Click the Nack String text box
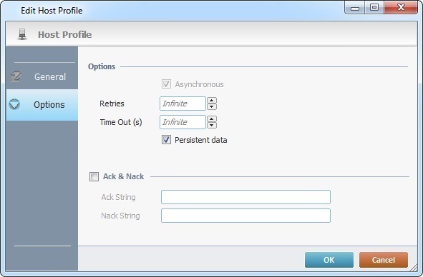The height and width of the screenshot is (277, 423). pos(245,216)
